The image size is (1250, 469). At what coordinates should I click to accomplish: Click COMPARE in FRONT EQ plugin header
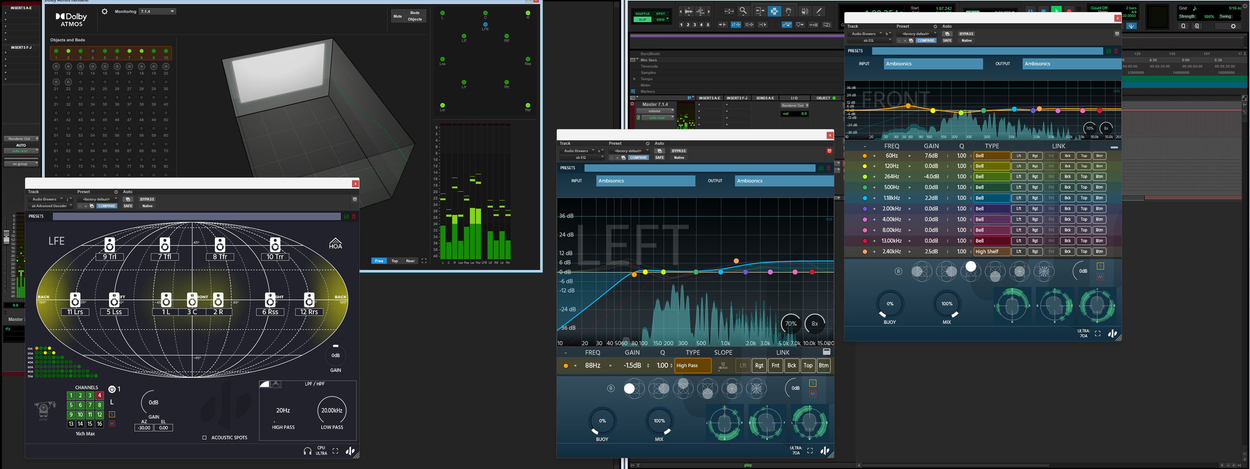[x=925, y=40]
